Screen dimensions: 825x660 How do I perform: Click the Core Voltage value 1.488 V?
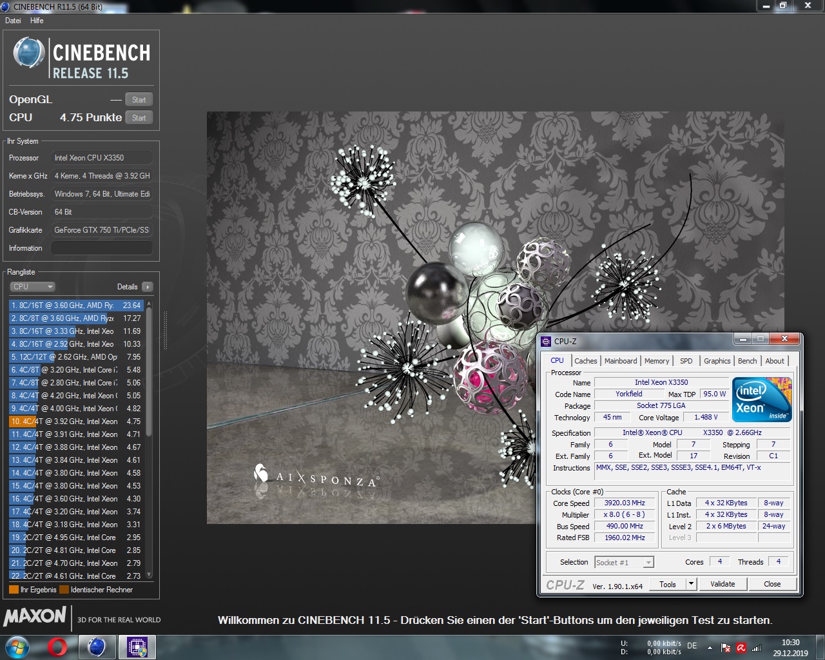706,417
